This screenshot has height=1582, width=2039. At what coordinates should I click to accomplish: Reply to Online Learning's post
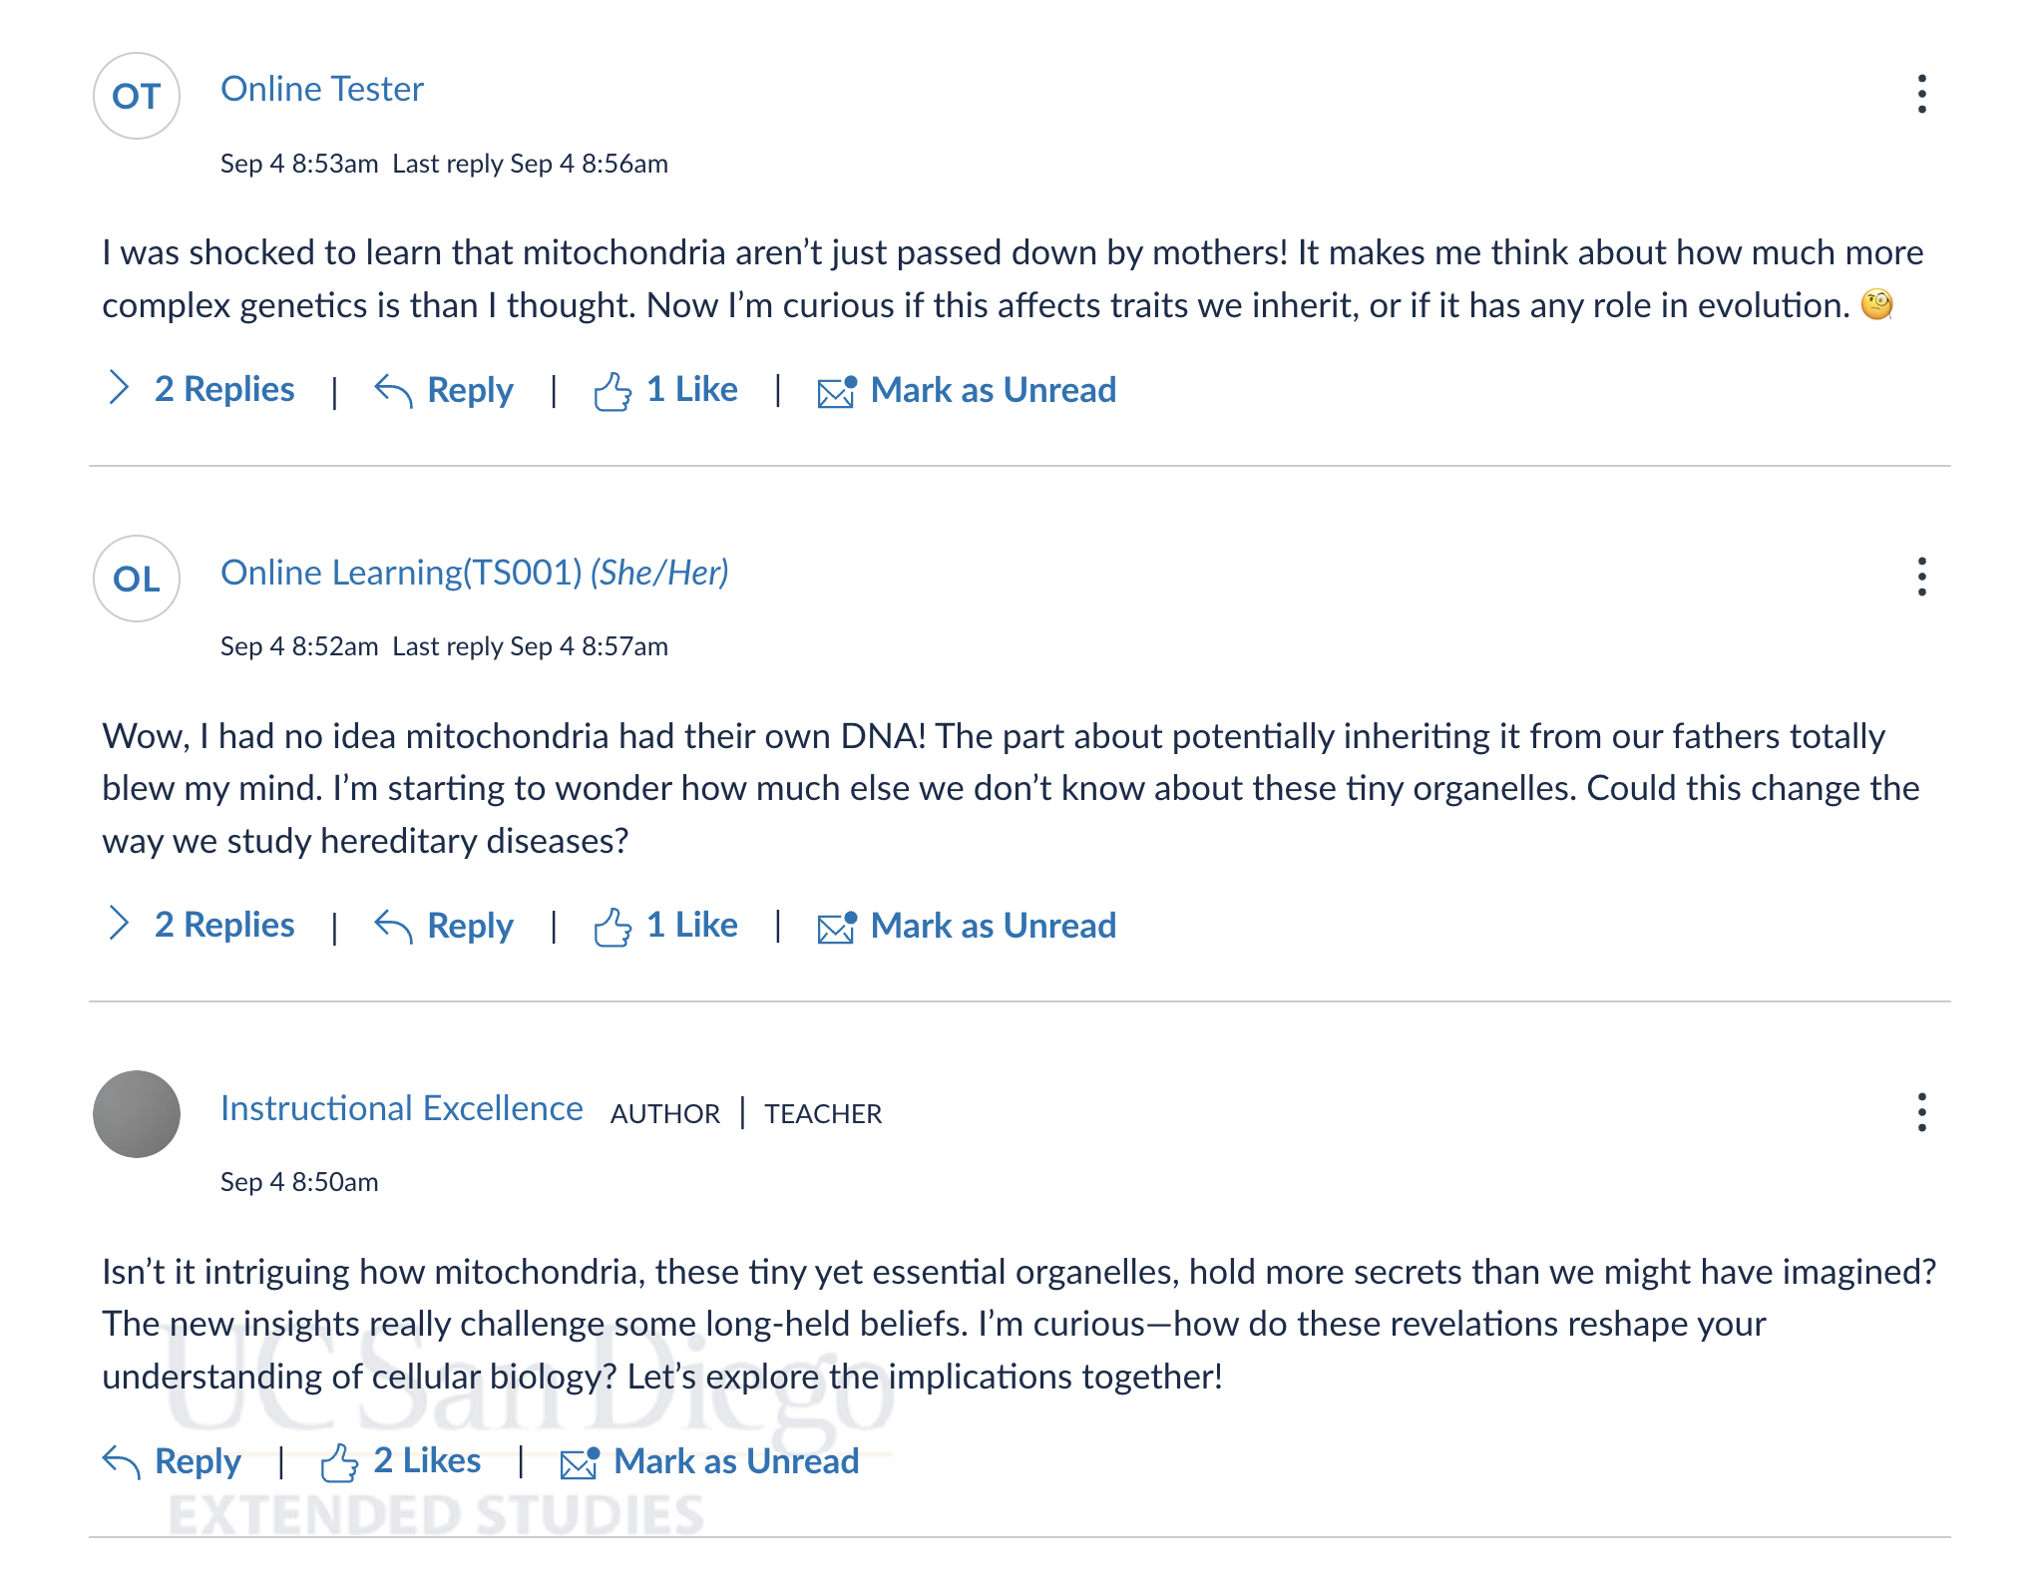pos(444,926)
